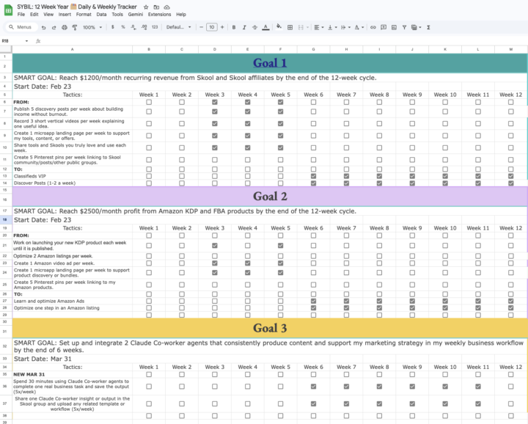Open the File menu
Screen dimensions: 528x424
[x=21, y=15]
